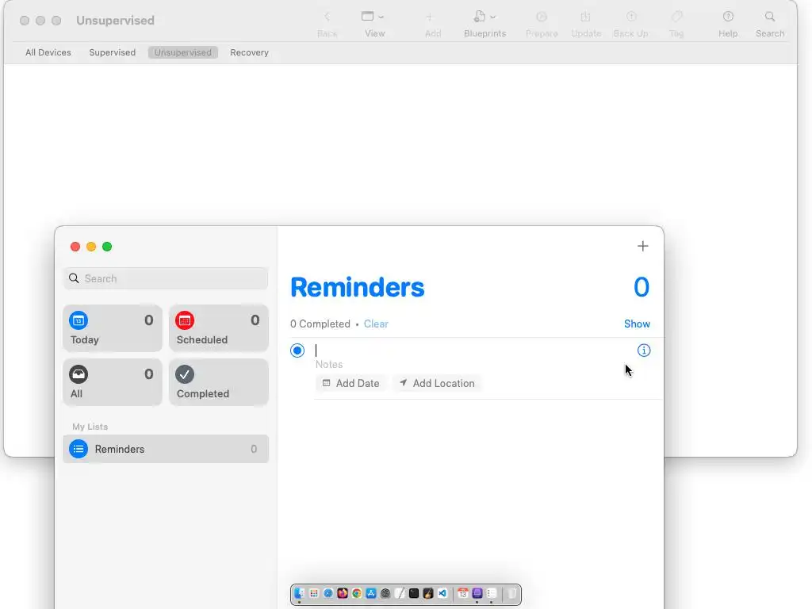The height and width of the screenshot is (609, 812).
Task: Open Finder from the Dock
Action: (299, 593)
